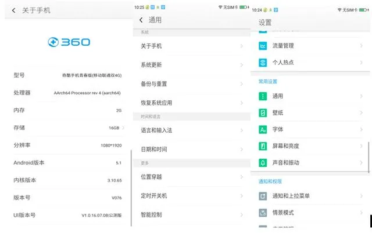Tap Wi-Fi status icon in 设置 screen
Image resolution: width=372 pixels, height=233 pixels.
pos(339,10)
